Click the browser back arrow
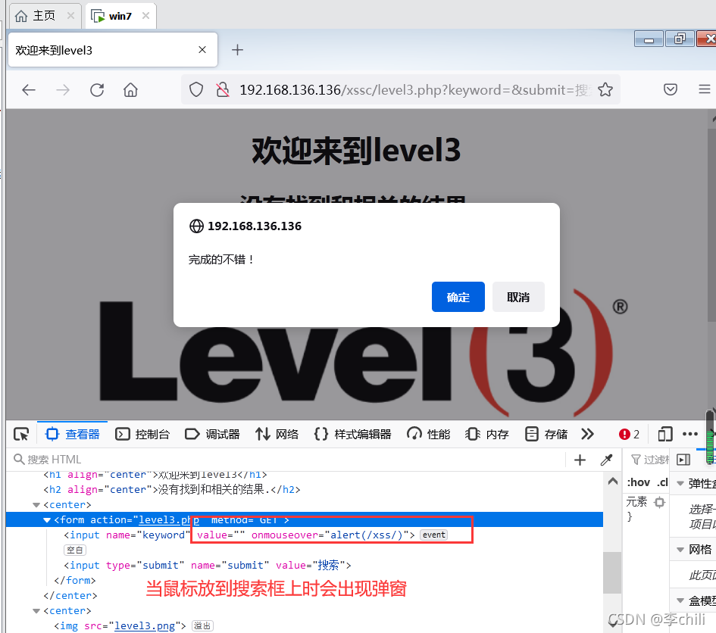716x633 pixels. pyautogui.click(x=28, y=90)
